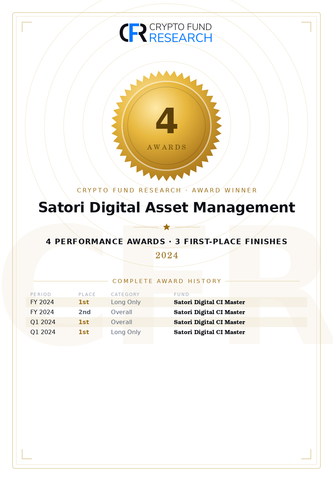Click the PERIOD column header
The image size is (333, 481).
(41, 295)
